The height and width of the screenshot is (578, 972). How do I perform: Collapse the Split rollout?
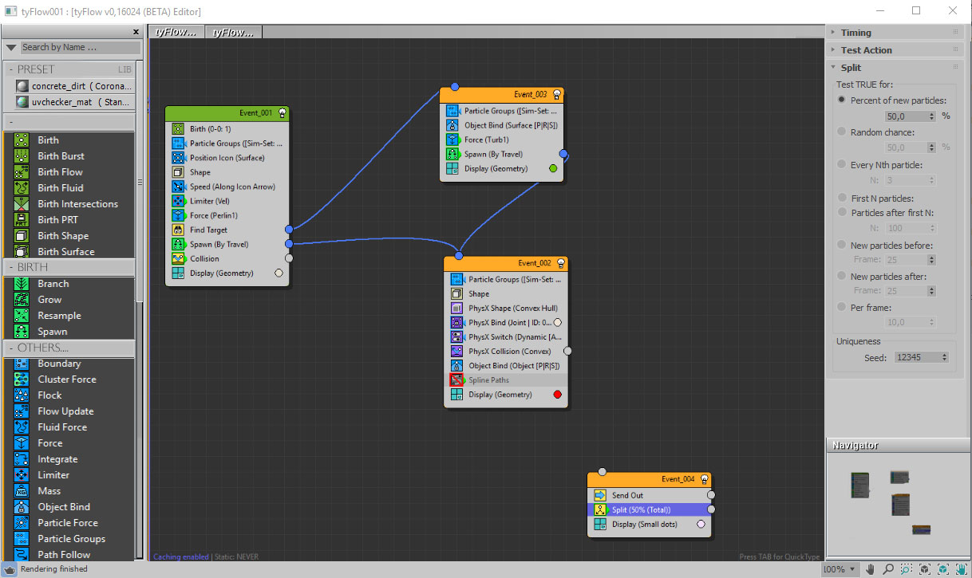point(894,68)
